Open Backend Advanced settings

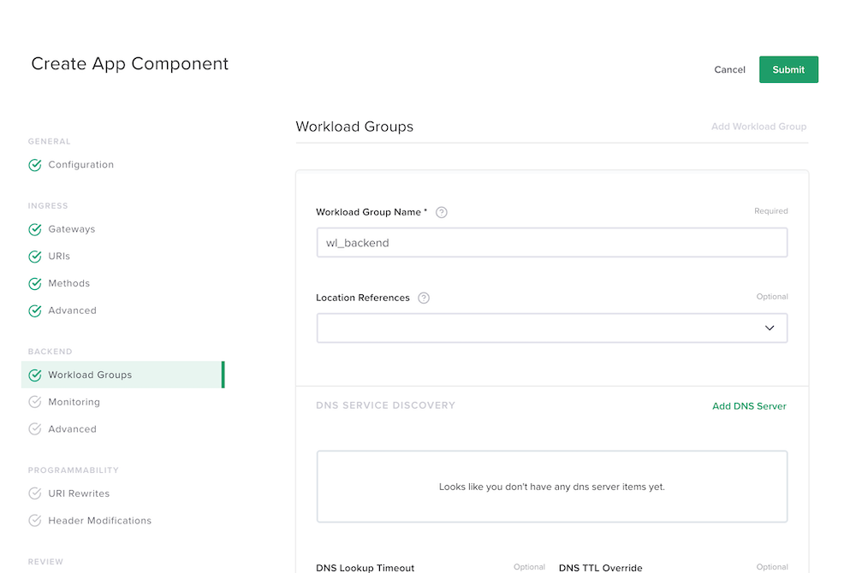pyautogui.click(x=72, y=429)
